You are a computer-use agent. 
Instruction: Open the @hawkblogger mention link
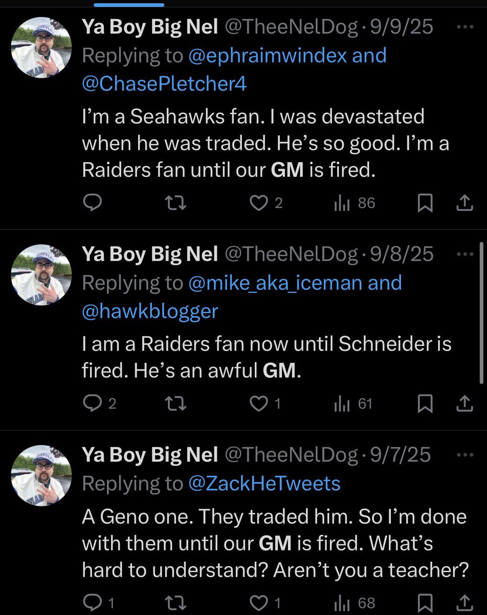pyautogui.click(x=150, y=311)
